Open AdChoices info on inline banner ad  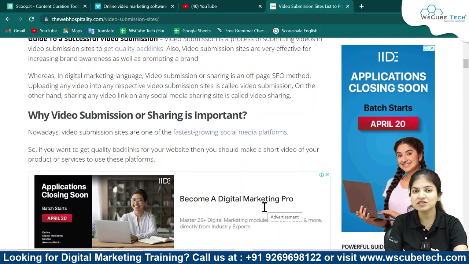point(321,175)
